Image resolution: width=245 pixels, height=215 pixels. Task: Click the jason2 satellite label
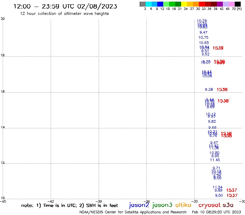pyautogui.click(x=139, y=205)
